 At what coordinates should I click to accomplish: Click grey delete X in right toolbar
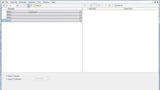112,5
